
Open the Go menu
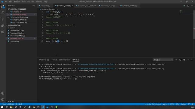29,2
